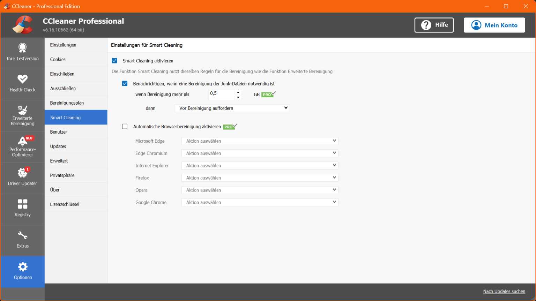Open Ihre Testversion section
Screen dimensions: 536x301
click(22, 52)
